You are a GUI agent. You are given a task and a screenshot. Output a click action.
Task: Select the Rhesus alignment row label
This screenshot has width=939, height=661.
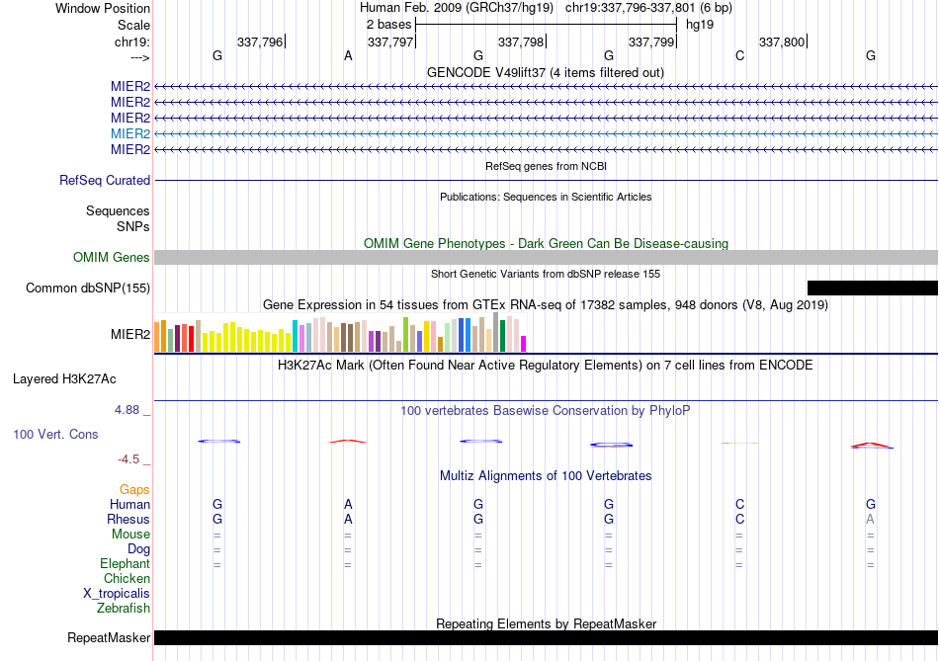[128, 520]
